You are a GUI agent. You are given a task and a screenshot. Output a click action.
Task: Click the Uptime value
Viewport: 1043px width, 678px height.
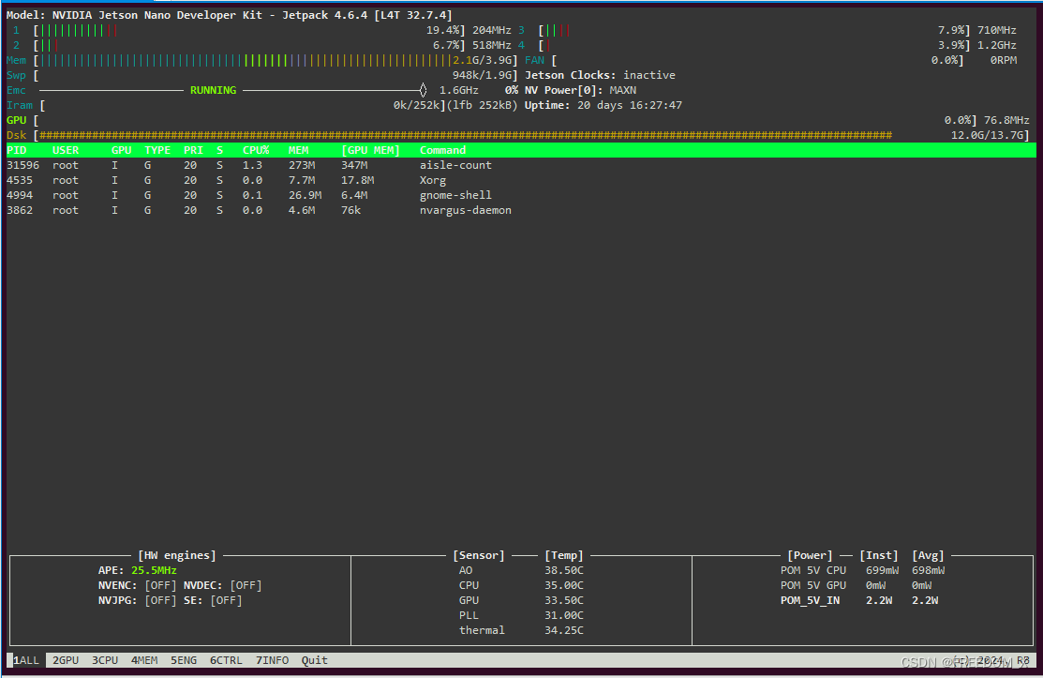click(629, 105)
